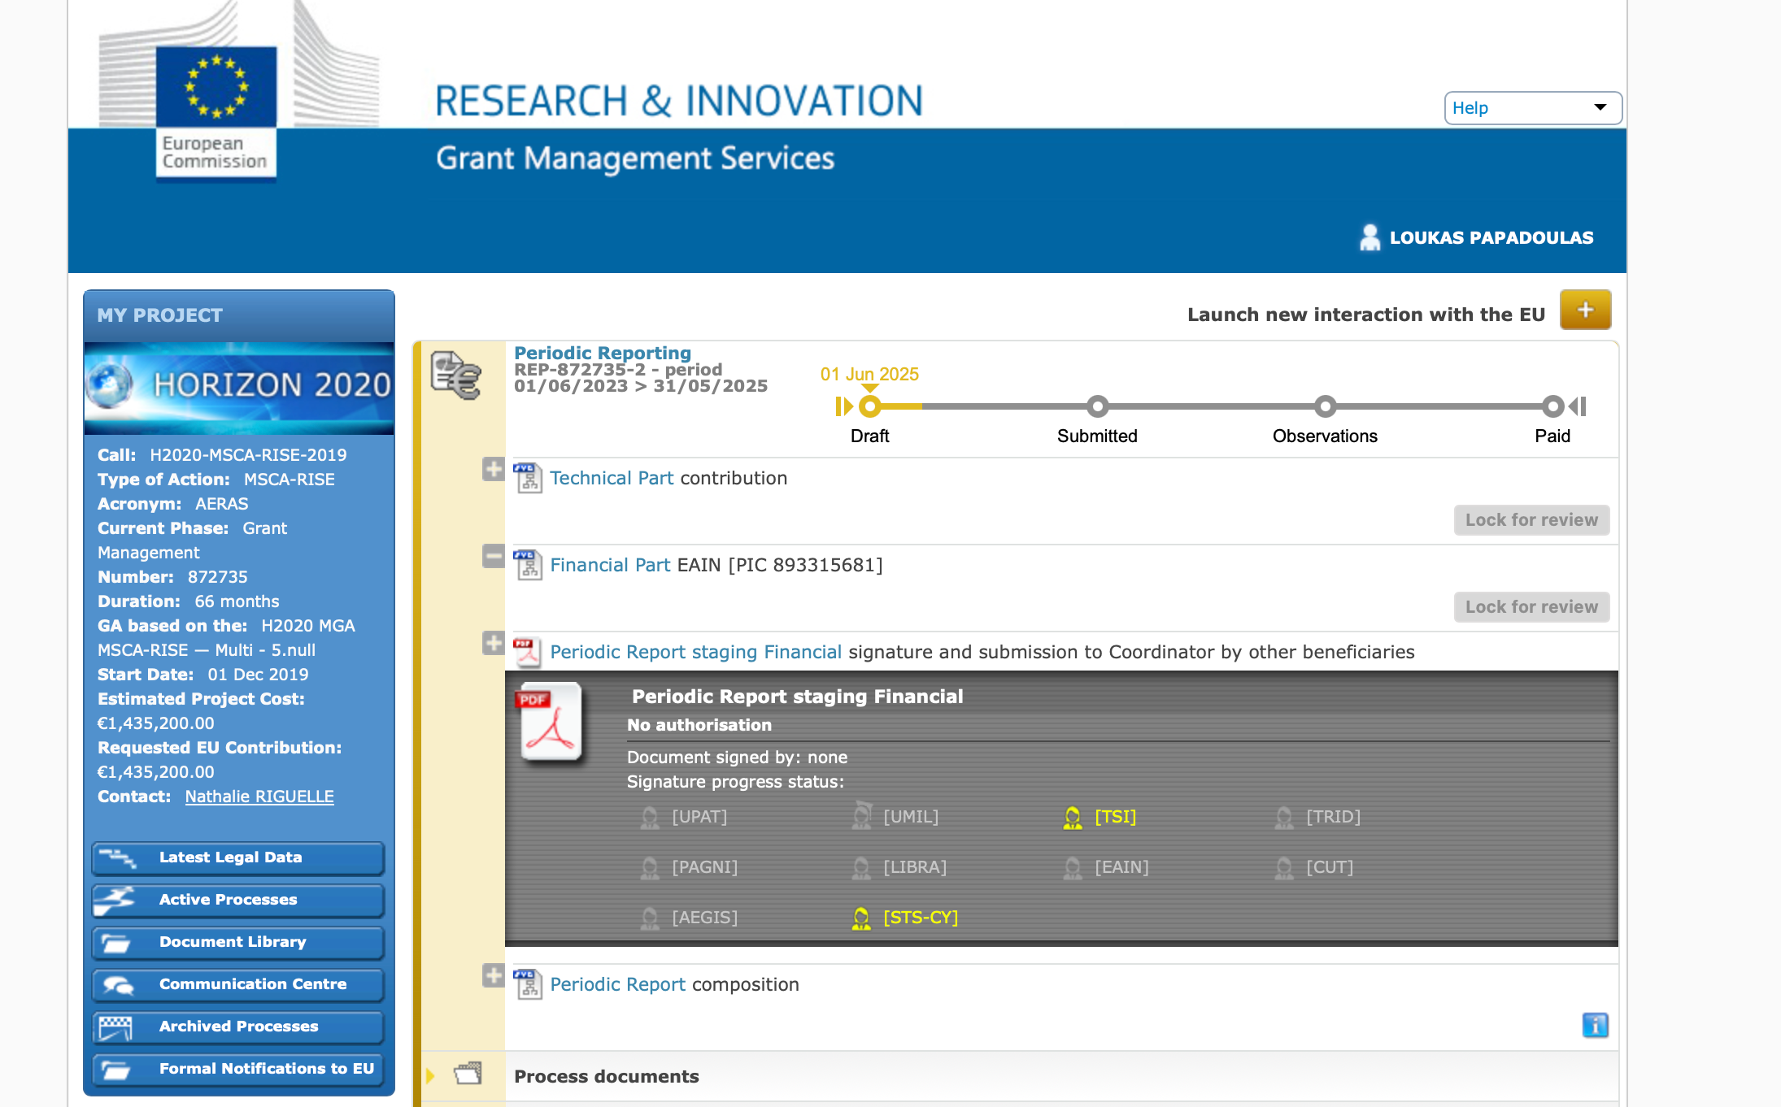
Task: Open the Periodic Report staging Financial link
Action: 696,652
